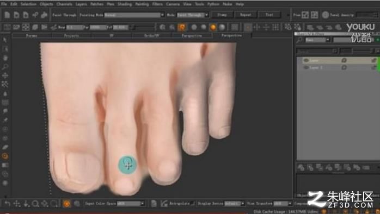Expand the Input Color Space dropdown
380x214 pixels.
click(131, 204)
